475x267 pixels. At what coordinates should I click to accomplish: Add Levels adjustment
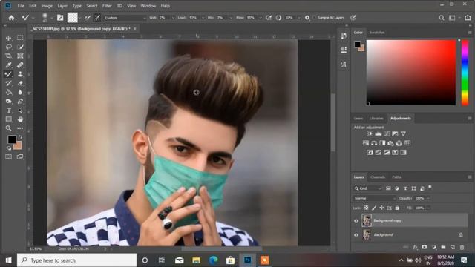click(x=378, y=133)
